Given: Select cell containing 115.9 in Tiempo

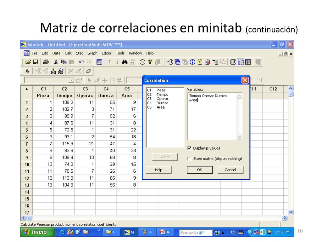Looking at the screenshot, I should click(x=64, y=144).
